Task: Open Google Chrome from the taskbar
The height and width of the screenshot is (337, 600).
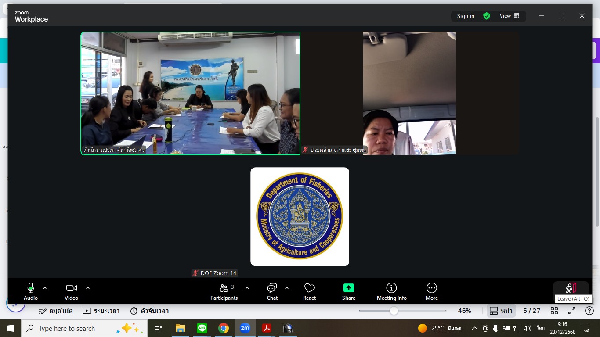Action: 224,328
